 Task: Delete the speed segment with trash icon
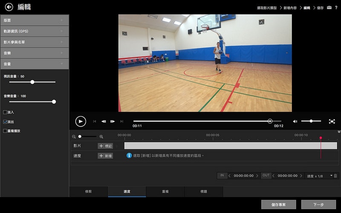(x=335, y=176)
